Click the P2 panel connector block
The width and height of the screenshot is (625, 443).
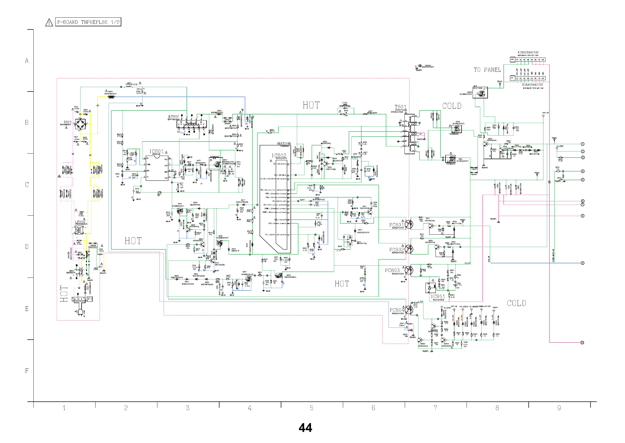(x=528, y=78)
